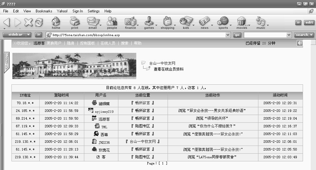Open the URL address bar dropdown

point(228,35)
